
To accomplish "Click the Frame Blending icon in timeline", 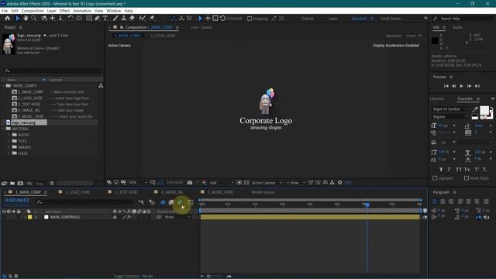I will 171,202.
